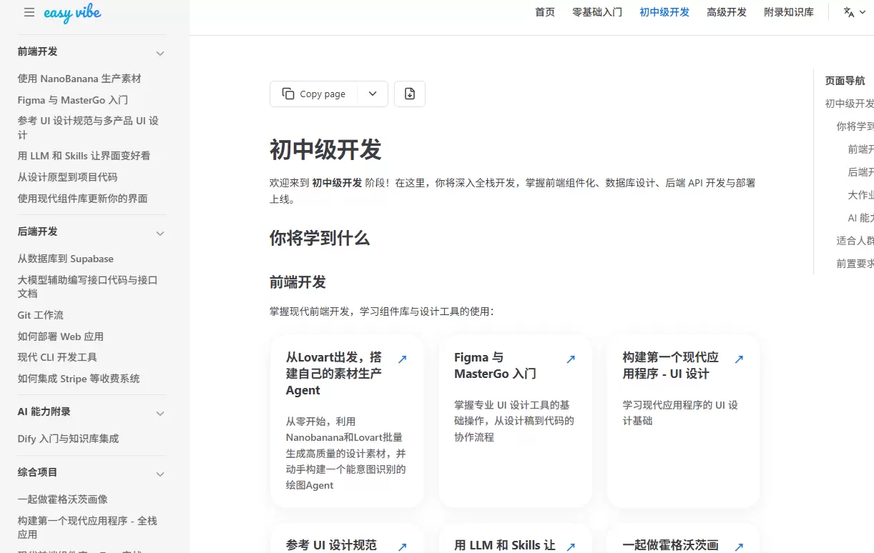The image size is (874, 553).
Task: Collapse the 综合项目 section
Action: click(160, 473)
